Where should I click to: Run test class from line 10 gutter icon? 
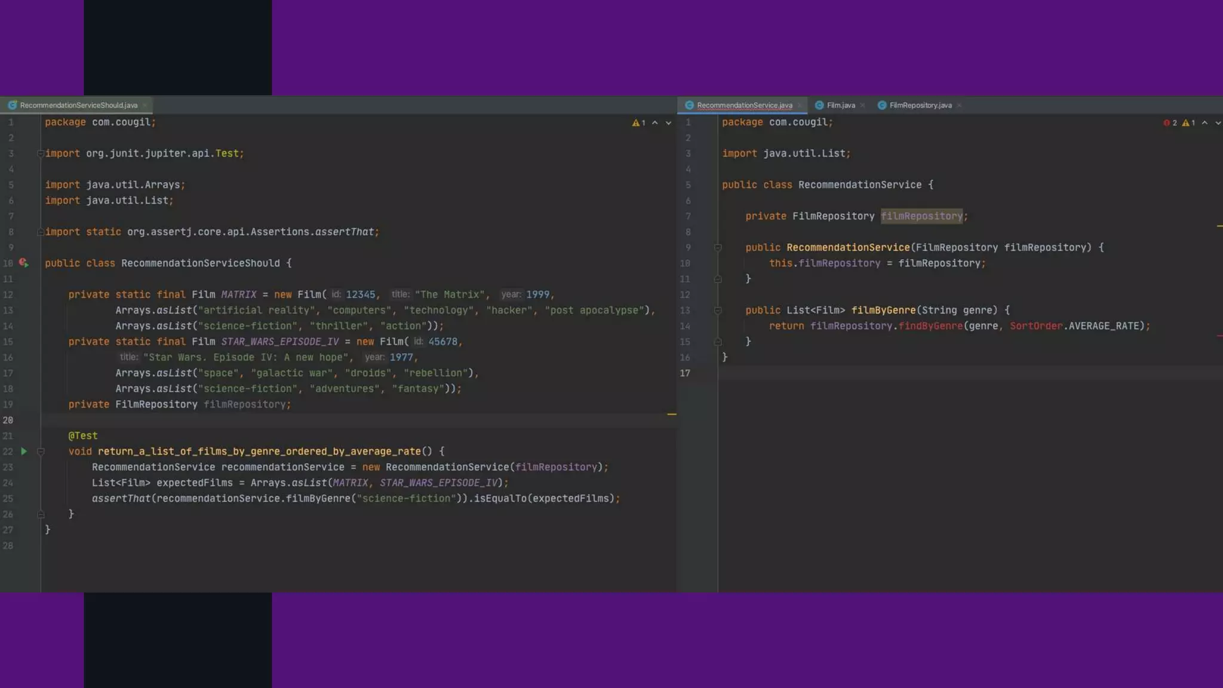(23, 263)
